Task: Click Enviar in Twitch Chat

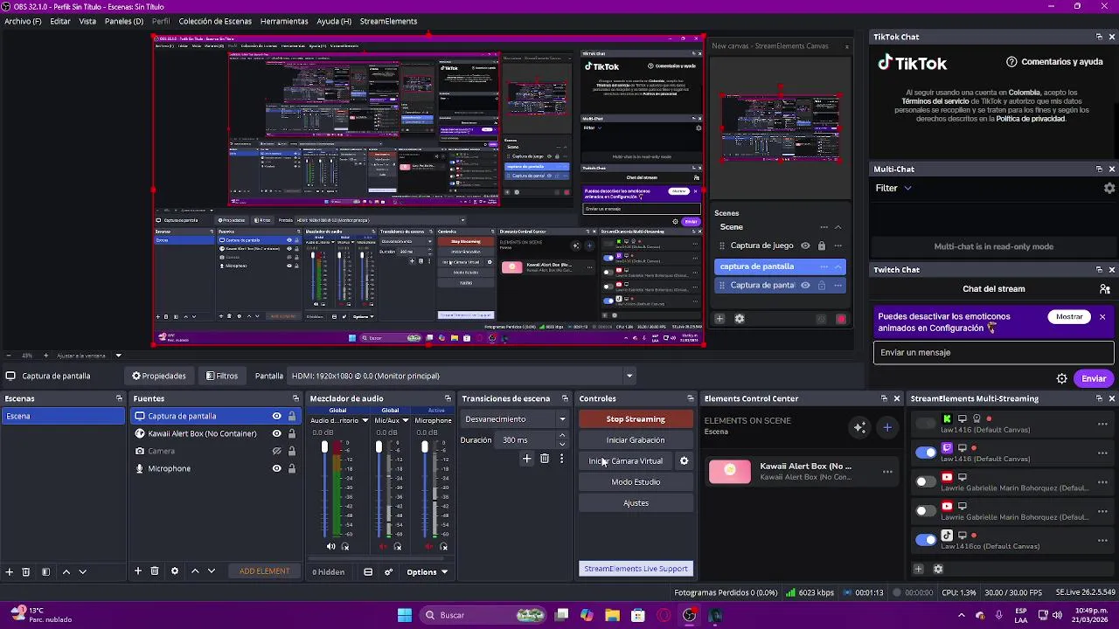Action: 1094,378
